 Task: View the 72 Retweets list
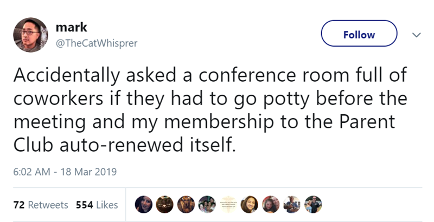pyautogui.click(x=40, y=205)
